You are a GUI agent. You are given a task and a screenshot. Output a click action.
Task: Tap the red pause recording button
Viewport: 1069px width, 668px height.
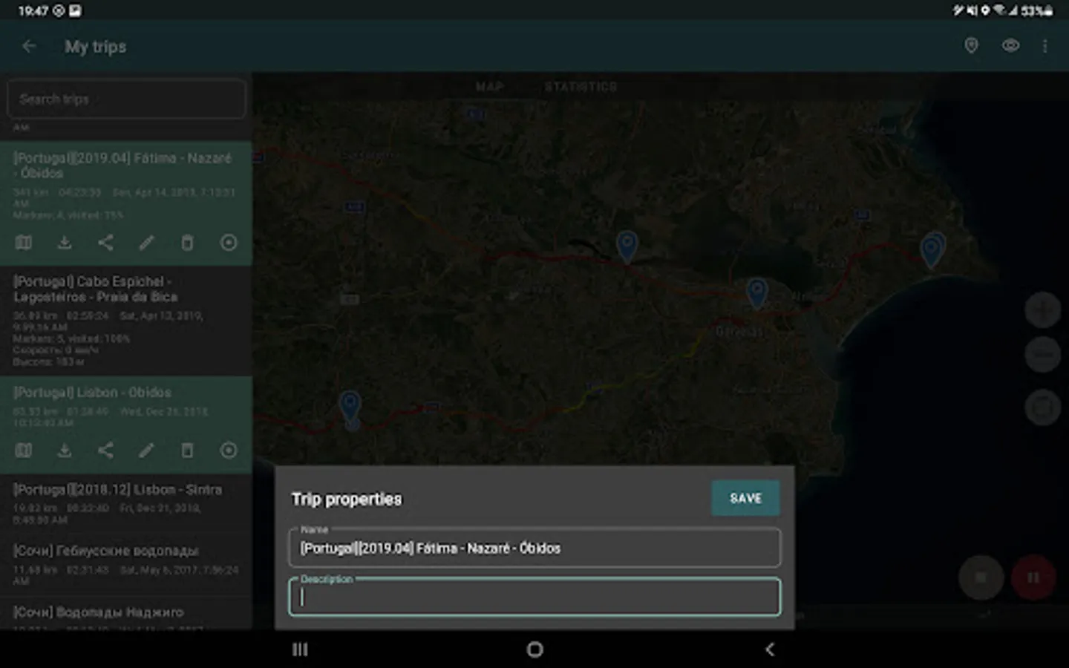(1033, 577)
